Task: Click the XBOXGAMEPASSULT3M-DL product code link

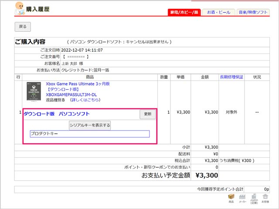Action: click(x=71, y=95)
